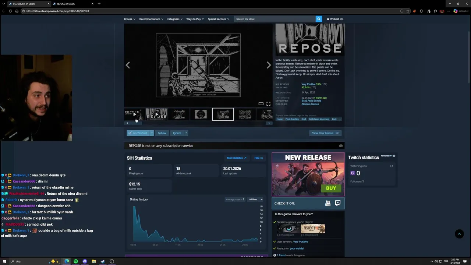The width and height of the screenshot is (471, 265).
Task: Click the green BUY button on banner
Action: pos(331,188)
